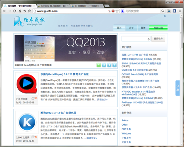The width and height of the screenshot is (184, 147).
Task: Open the 关于 navigation tab
Action: click(131, 28)
